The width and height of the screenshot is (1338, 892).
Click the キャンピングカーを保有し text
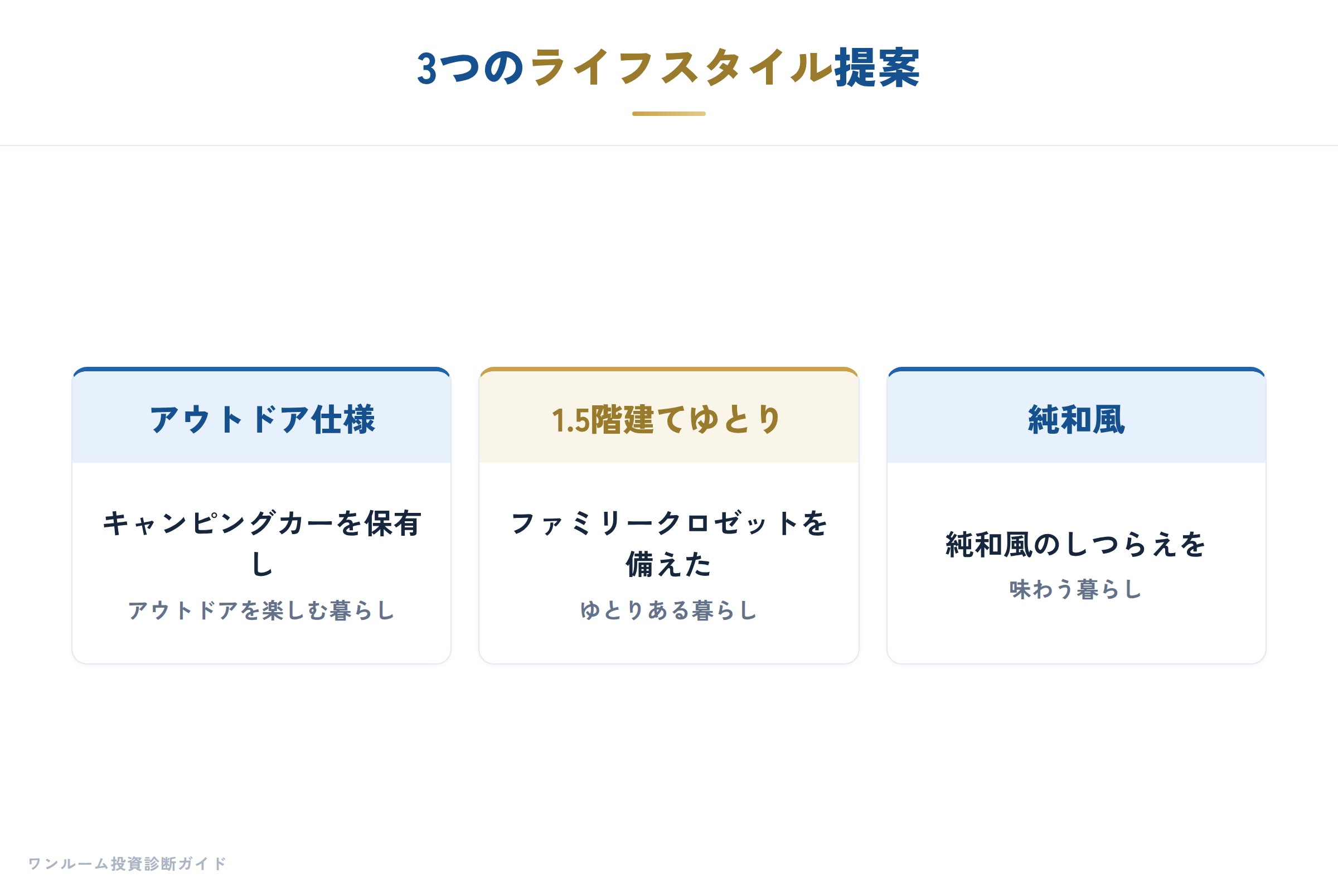(x=261, y=543)
